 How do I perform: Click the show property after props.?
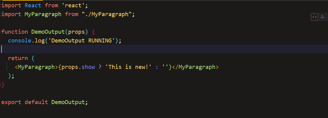tap(88, 67)
